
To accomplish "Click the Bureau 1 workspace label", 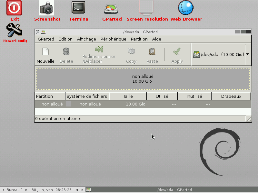I will tap(15, 190).
